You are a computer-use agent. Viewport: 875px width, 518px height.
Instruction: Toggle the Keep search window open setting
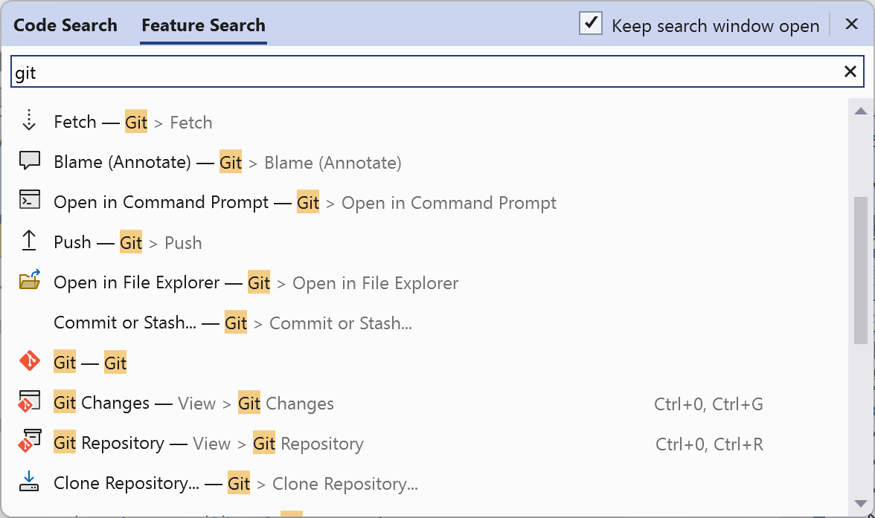point(590,24)
